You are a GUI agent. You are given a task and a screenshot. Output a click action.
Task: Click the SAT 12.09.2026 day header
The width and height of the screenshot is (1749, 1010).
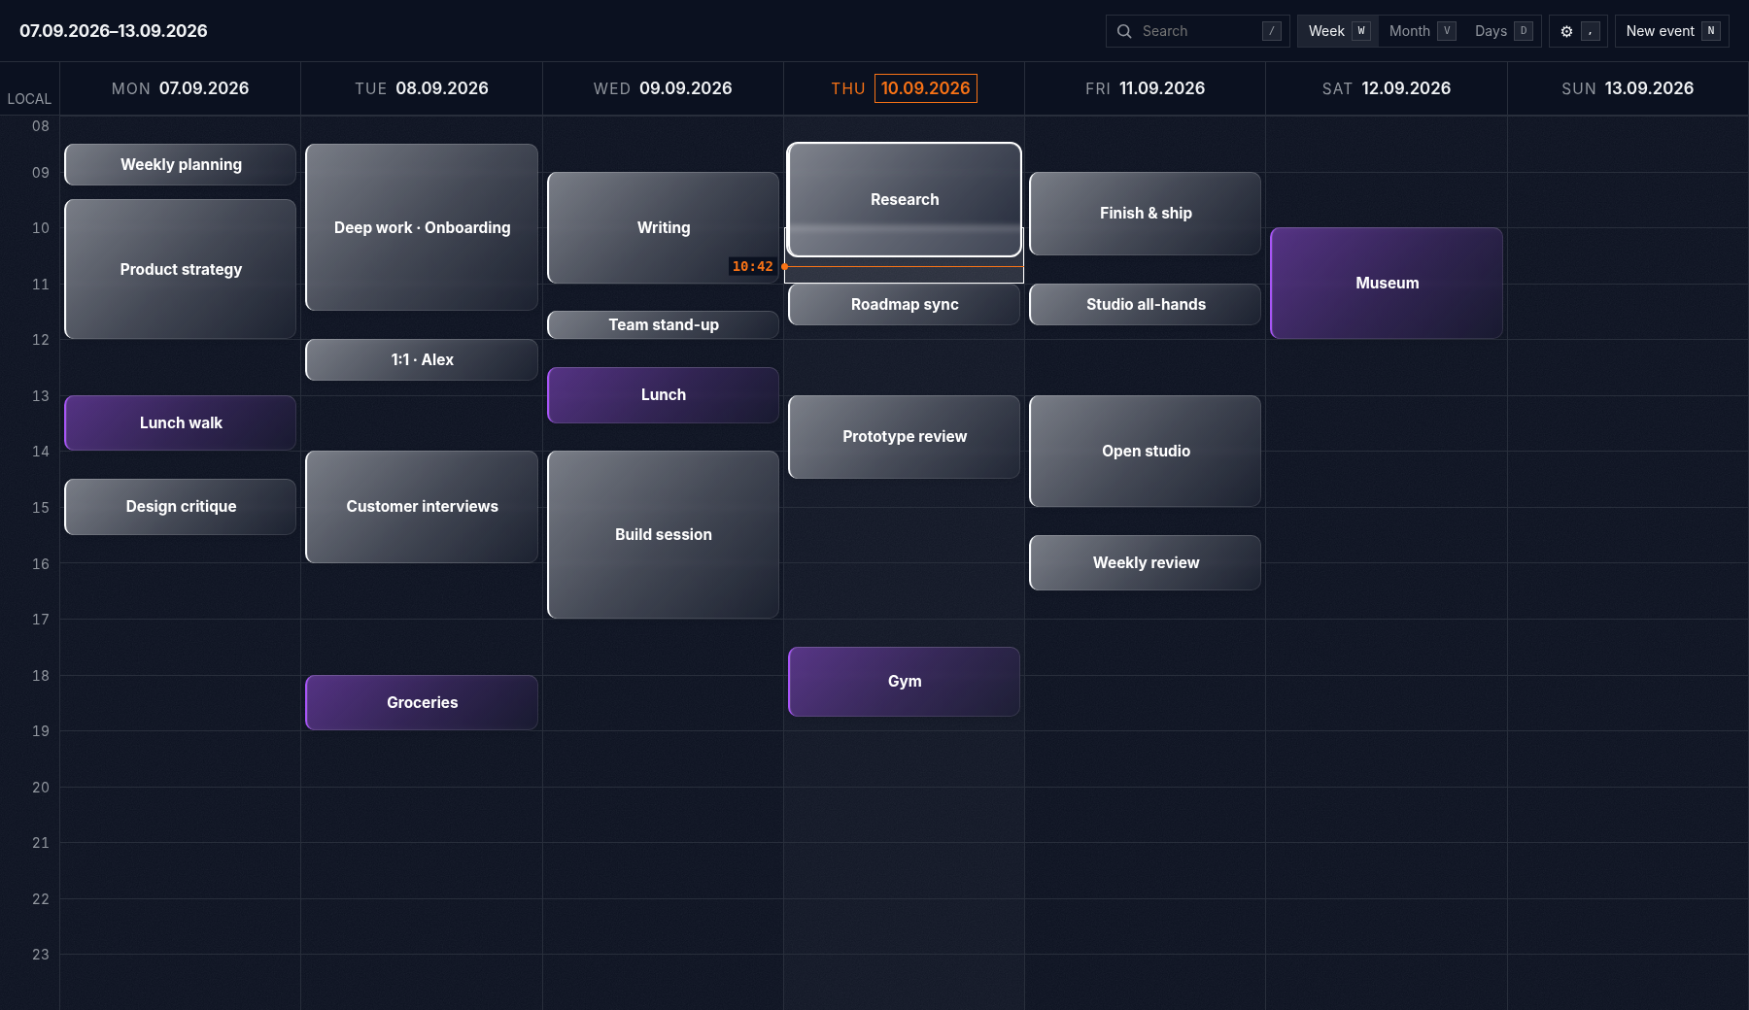1387,88
